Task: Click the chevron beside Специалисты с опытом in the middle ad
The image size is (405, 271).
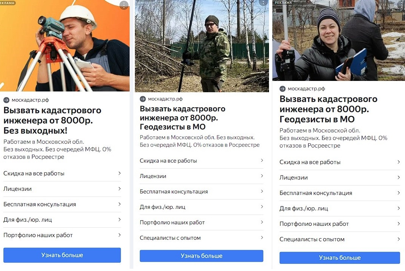Action: [x=261, y=238]
